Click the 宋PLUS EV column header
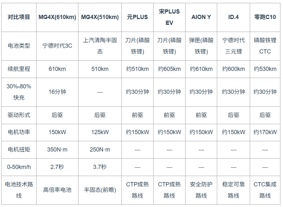Image resolution: width=283 pixels, height=207 pixels. pos(169,17)
